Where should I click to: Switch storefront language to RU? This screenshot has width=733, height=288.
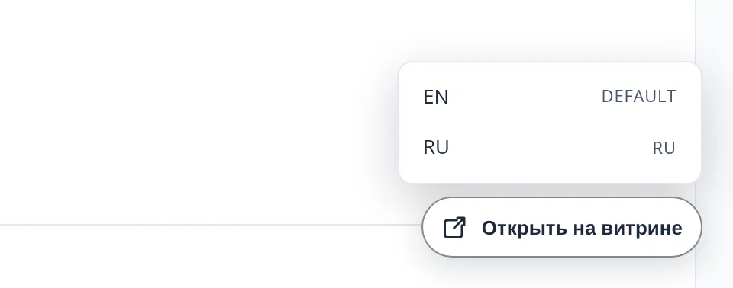tap(549, 148)
